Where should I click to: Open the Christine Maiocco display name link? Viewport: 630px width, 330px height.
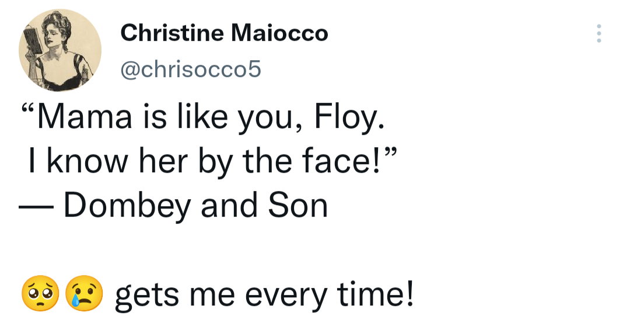pyautogui.click(x=224, y=33)
